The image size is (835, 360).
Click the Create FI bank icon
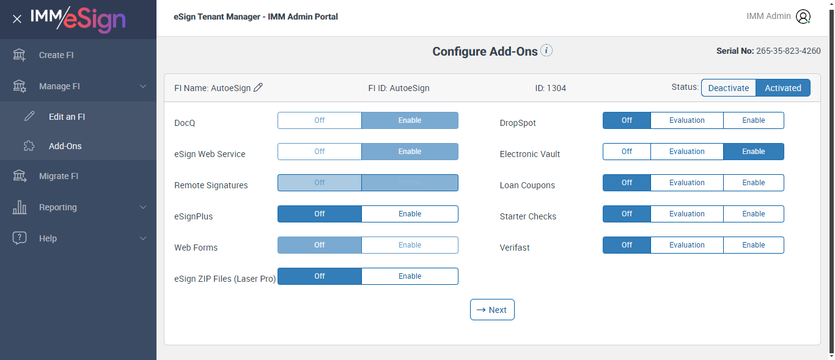20,55
